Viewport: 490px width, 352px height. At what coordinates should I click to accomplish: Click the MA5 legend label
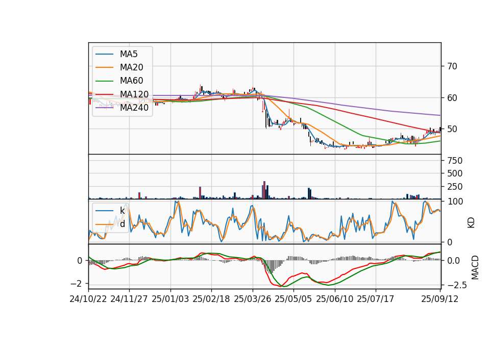point(129,54)
